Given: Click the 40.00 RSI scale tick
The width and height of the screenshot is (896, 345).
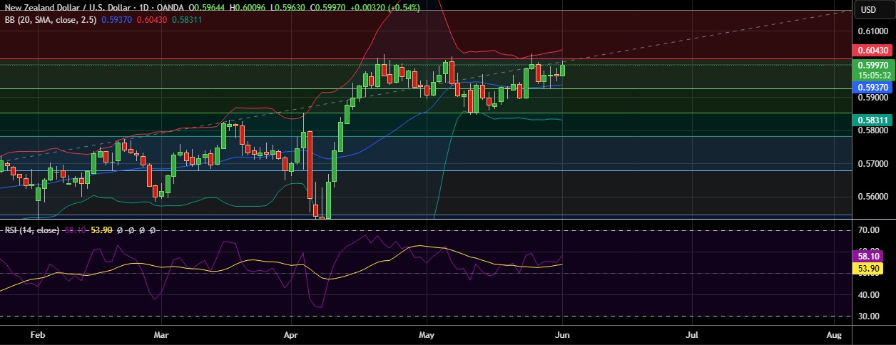Looking at the screenshot, I should 868,294.
